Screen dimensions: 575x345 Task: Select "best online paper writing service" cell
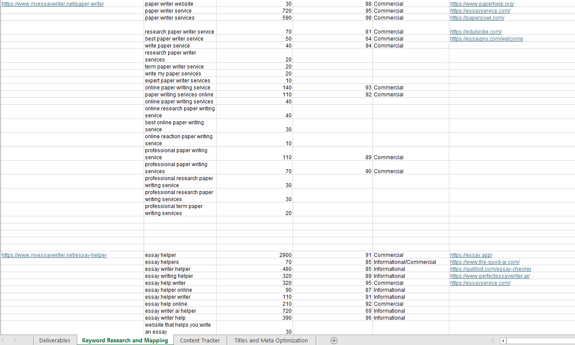(180, 126)
